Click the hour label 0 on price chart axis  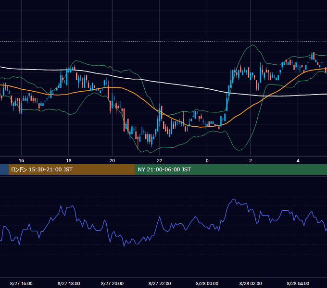[207, 161]
